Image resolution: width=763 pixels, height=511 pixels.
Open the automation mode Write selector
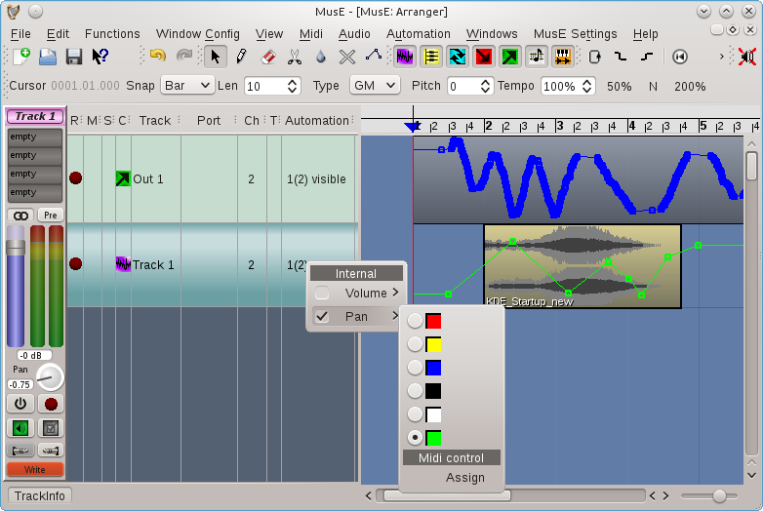click(34, 470)
